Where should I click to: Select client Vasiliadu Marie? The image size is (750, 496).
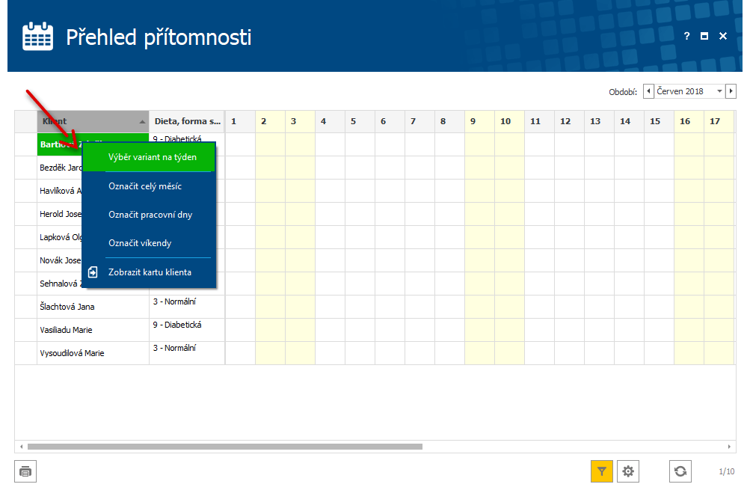(93, 330)
